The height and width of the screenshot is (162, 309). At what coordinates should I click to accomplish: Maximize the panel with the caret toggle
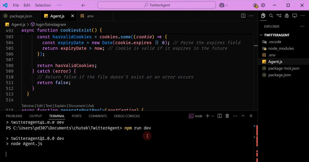pos(243,116)
